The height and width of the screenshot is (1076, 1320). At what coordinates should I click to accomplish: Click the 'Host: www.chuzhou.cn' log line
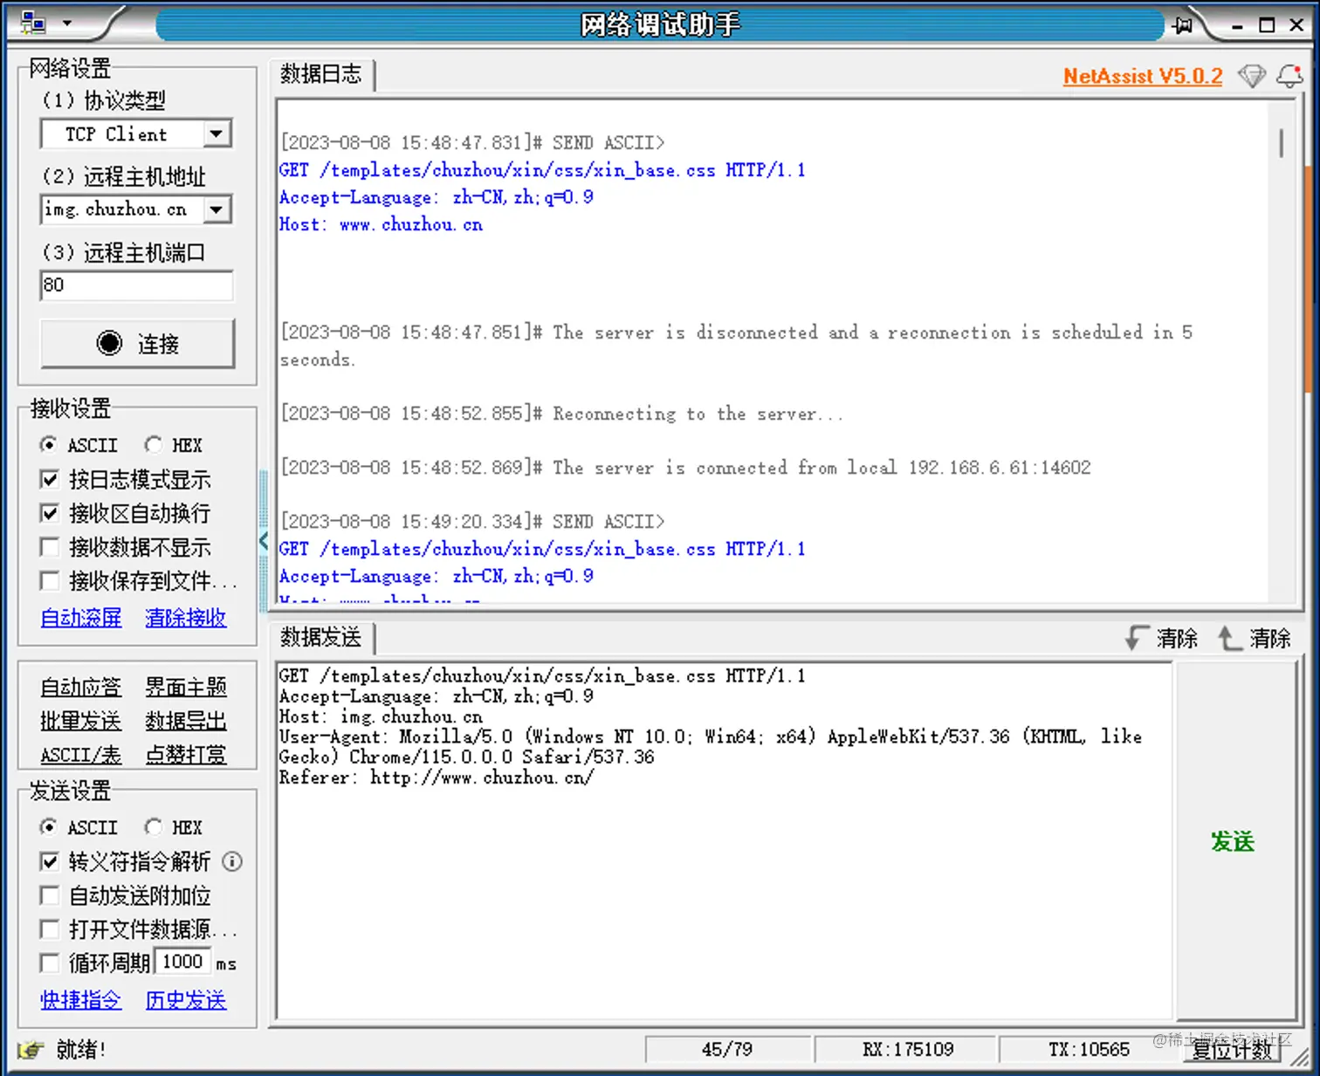382,224
